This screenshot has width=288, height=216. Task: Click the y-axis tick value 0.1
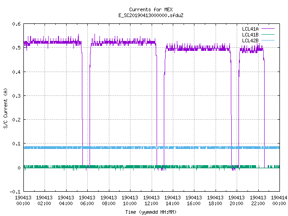click(16, 144)
